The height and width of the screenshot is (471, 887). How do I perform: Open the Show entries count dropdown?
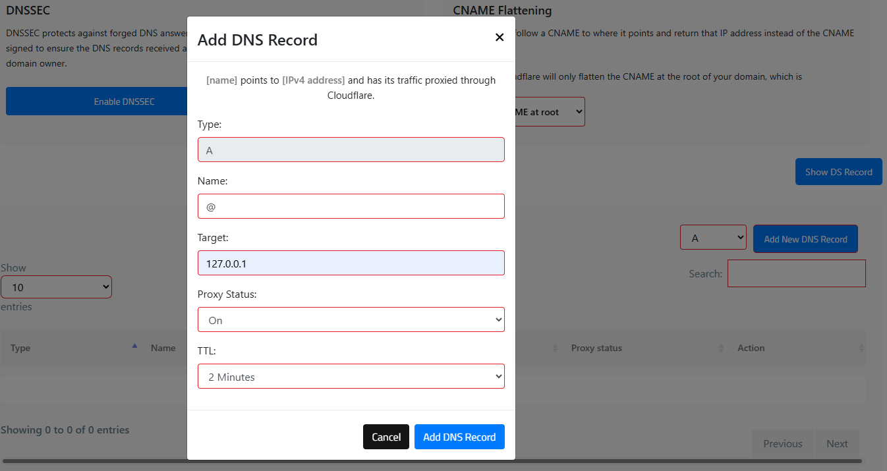(x=56, y=287)
